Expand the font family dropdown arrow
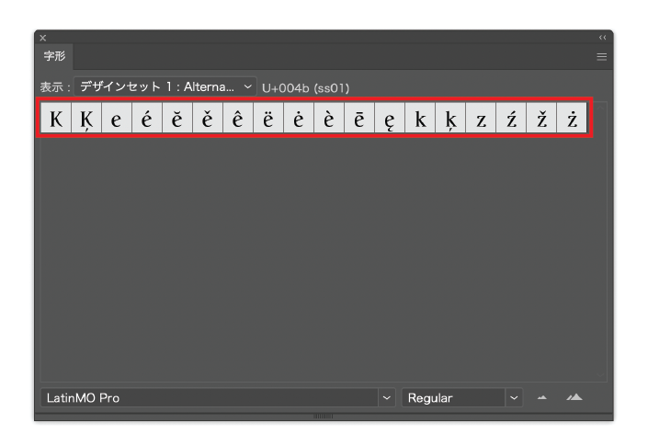648x446 pixels. click(x=386, y=398)
